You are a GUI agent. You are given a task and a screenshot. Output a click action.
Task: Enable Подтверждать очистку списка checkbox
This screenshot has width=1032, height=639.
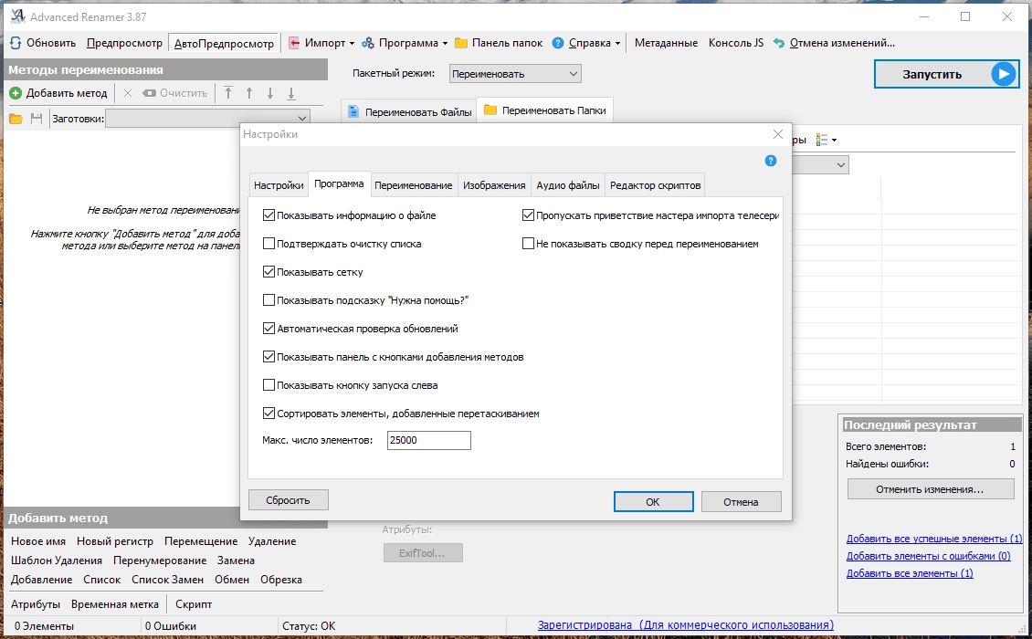pos(269,244)
